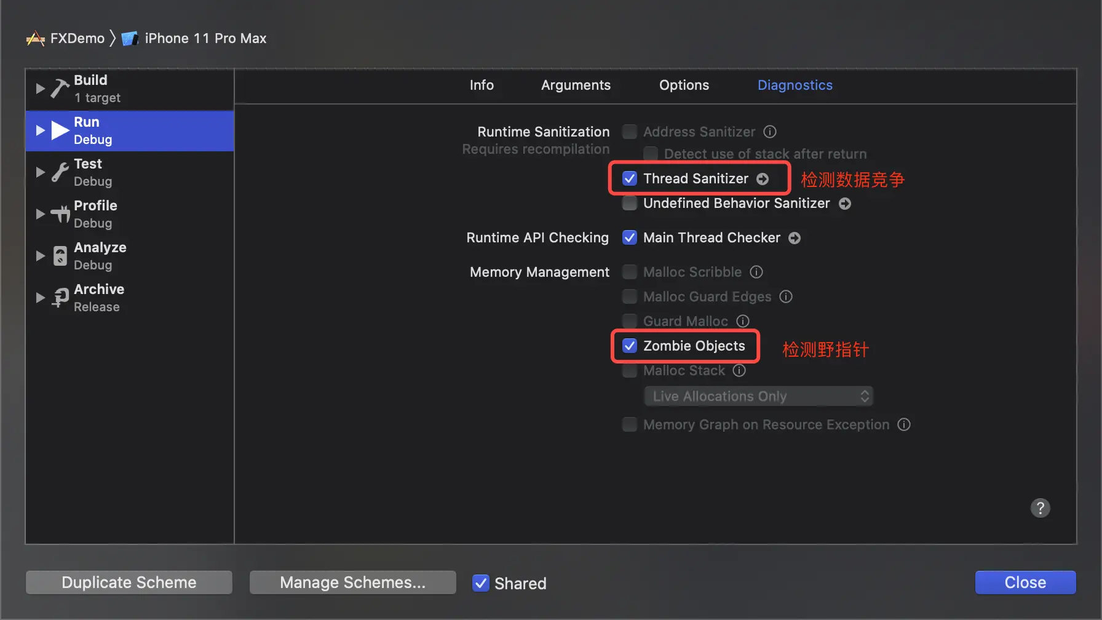Enable Undefined Behavior Sanitizer checkbox
This screenshot has width=1102, height=620.
[x=630, y=203]
